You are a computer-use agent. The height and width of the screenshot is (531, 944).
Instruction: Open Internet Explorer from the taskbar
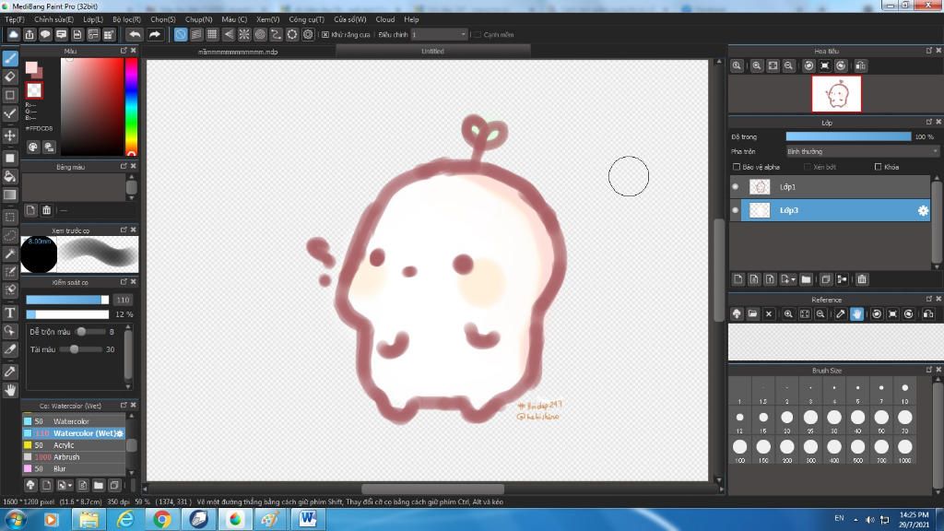pyautogui.click(x=125, y=519)
